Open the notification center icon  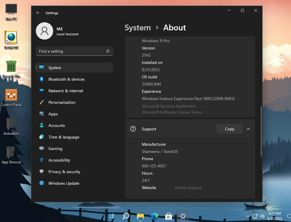pos(289,216)
